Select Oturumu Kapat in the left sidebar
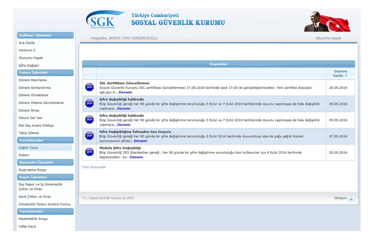The width and height of the screenshot is (370, 241). [x=31, y=58]
